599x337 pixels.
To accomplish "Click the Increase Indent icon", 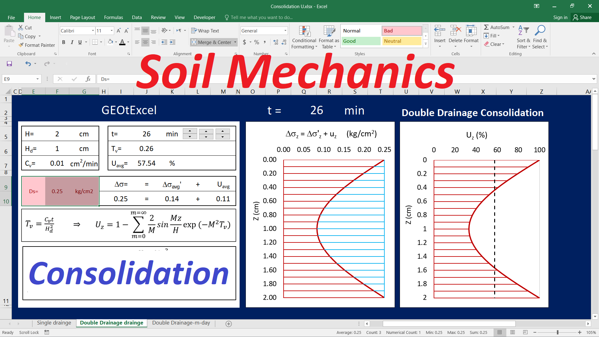I will 173,42.
